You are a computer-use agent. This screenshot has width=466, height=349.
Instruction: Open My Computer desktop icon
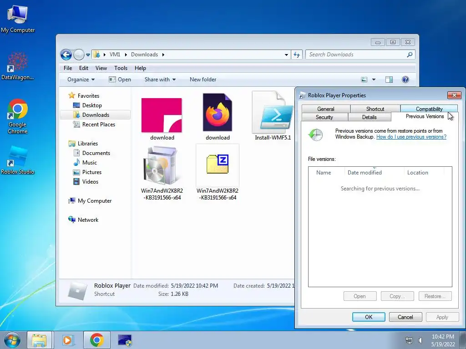[x=18, y=19]
